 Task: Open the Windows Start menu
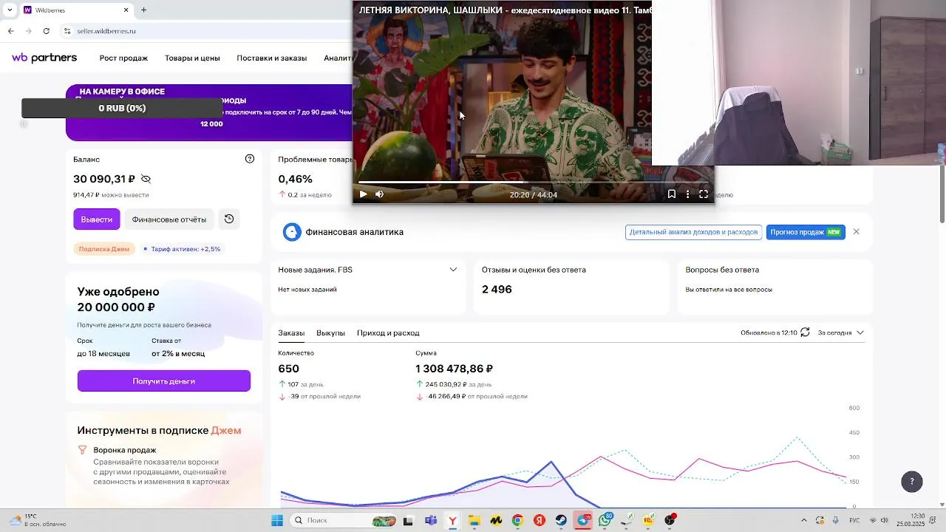click(277, 520)
